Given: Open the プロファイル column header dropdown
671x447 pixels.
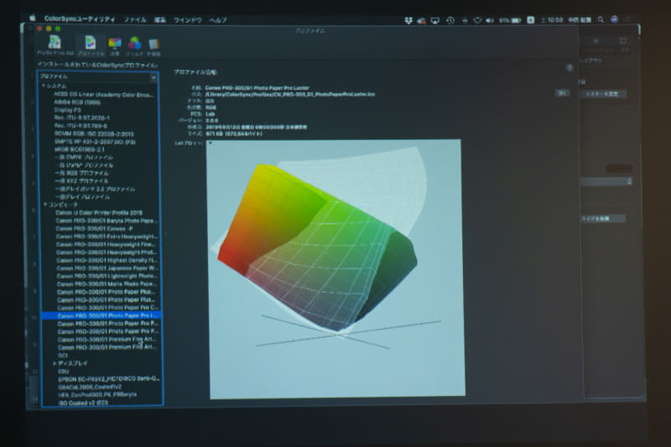Looking at the screenshot, I should pos(153,77).
